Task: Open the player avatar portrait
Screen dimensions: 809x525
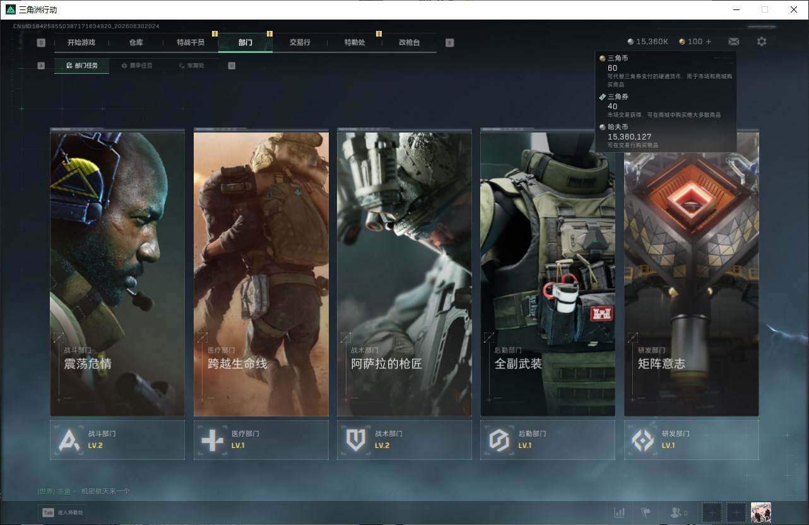Action: [x=761, y=512]
